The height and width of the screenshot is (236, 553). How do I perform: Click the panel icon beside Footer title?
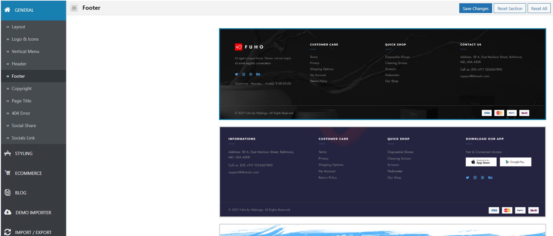(74, 8)
